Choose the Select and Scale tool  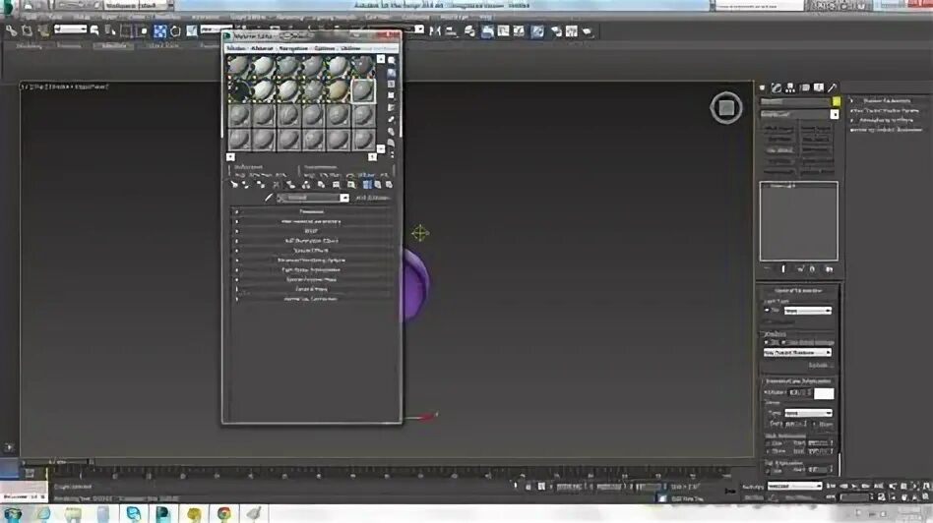click(x=192, y=30)
